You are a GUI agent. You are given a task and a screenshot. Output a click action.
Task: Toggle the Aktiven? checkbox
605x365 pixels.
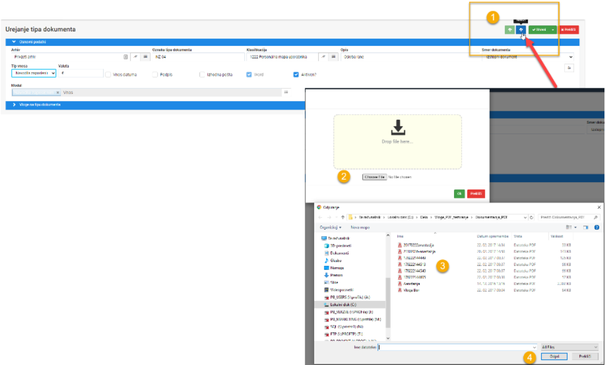tap(296, 74)
